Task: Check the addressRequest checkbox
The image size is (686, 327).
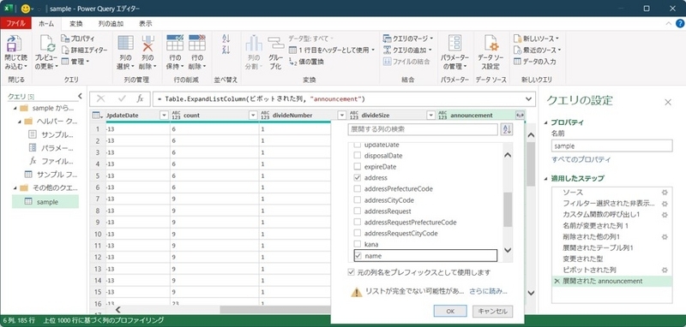Action: point(357,211)
